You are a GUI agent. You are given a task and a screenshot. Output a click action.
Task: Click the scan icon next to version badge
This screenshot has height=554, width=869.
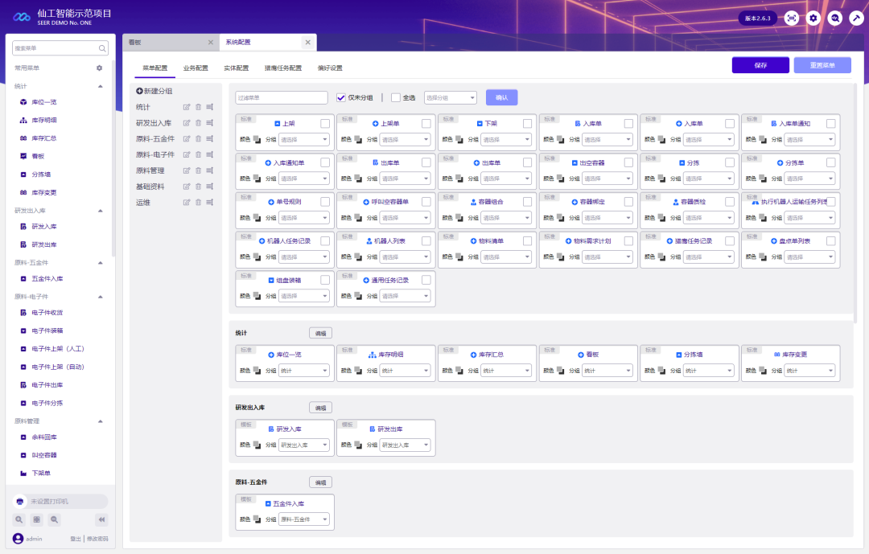pyautogui.click(x=792, y=18)
